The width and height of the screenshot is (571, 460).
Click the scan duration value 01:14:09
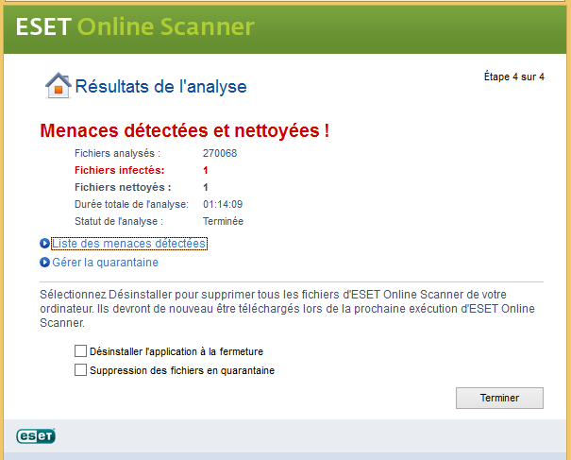(223, 204)
